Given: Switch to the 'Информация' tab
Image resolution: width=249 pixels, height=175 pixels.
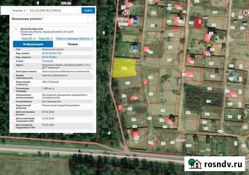Looking at the screenshot, I should coord(33,44).
